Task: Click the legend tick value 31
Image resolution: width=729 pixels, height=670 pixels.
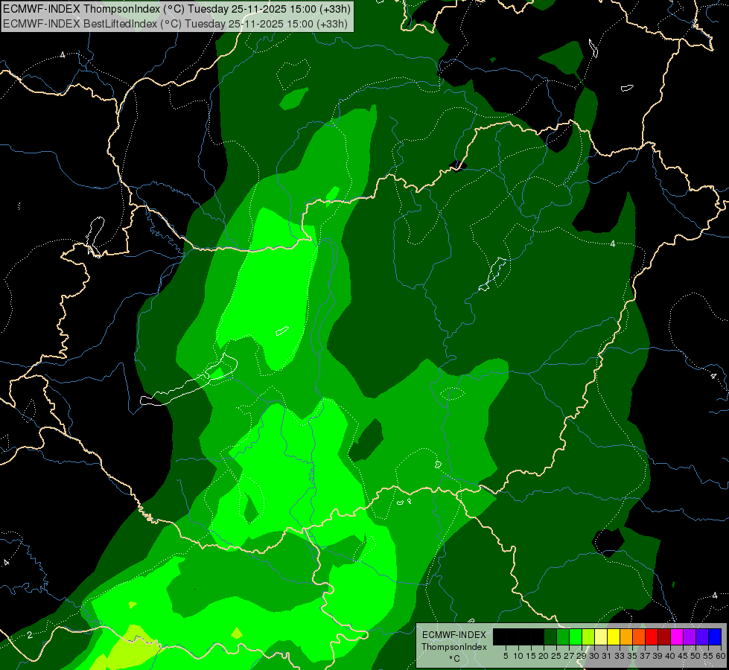Action: (607, 656)
